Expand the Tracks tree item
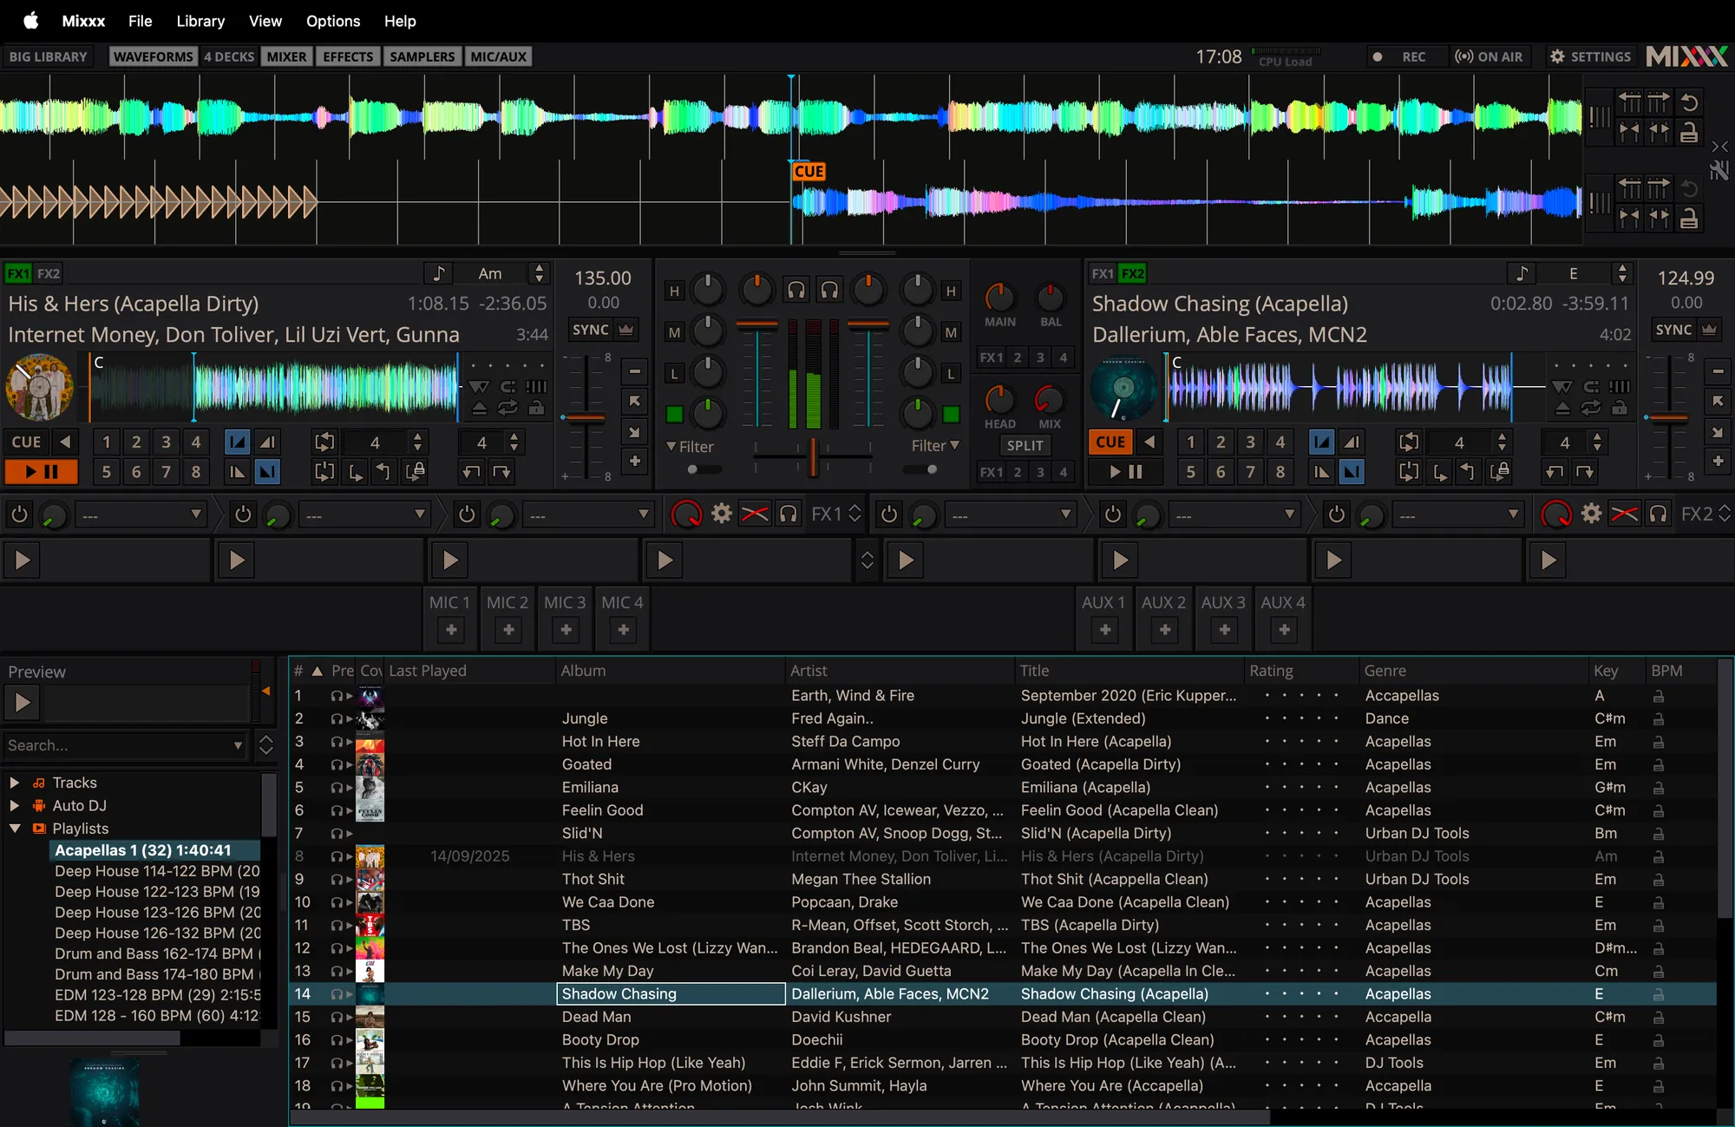Viewport: 1735px width, 1127px height. tap(14, 783)
